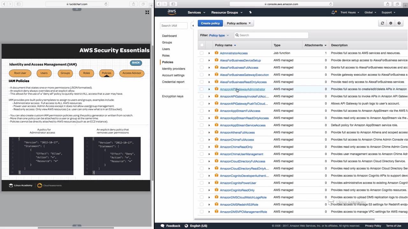Open the policy table settings gear
Screen dimensions: 408x229
pos(391,23)
